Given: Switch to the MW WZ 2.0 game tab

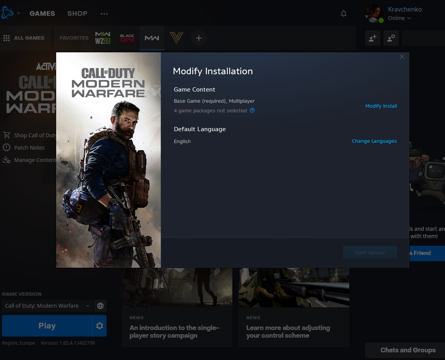Looking at the screenshot, I should tap(103, 38).
